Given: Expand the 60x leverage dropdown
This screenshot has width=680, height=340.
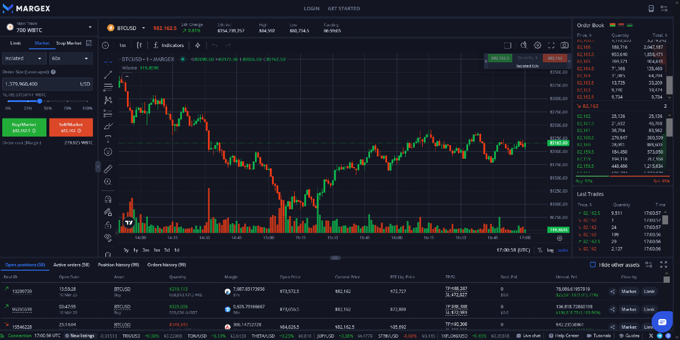Looking at the screenshot, I should click(70, 58).
